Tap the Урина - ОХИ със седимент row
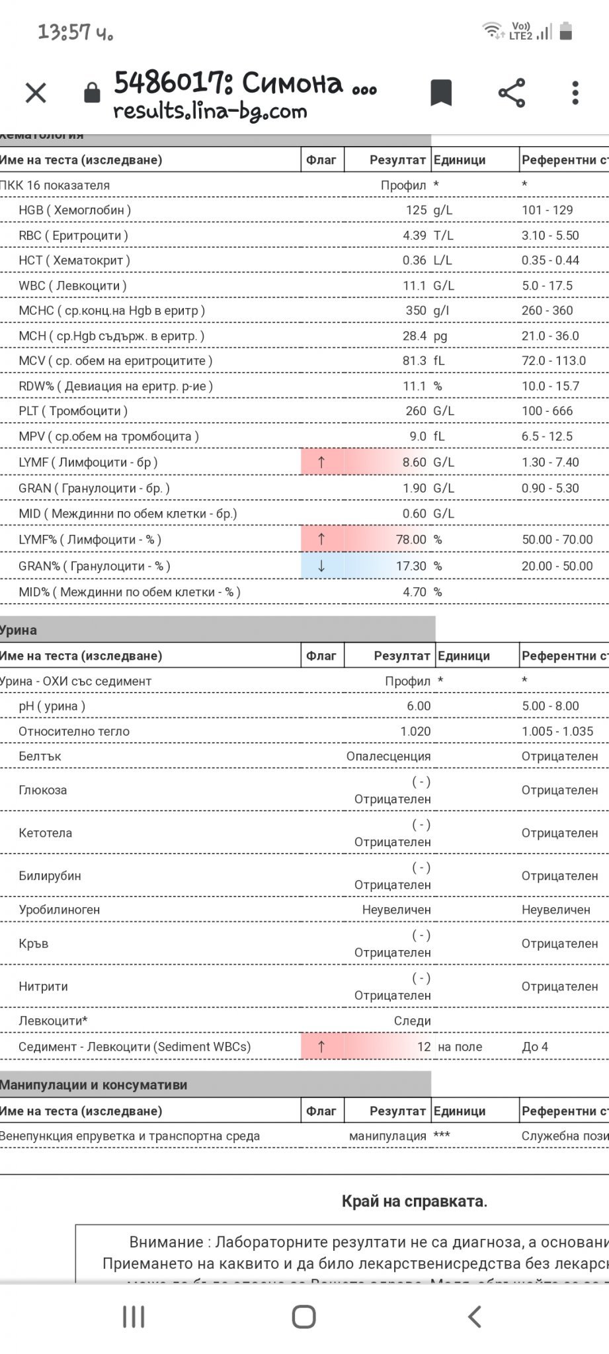Image resolution: width=609 pixels, height=1354 pixels. pos(304,681)
